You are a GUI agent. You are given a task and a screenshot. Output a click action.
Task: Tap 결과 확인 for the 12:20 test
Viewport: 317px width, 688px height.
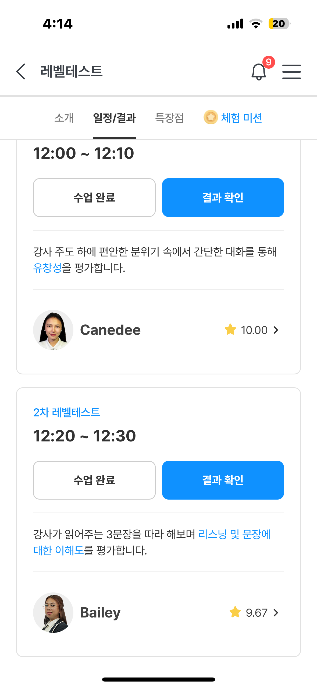223,480
